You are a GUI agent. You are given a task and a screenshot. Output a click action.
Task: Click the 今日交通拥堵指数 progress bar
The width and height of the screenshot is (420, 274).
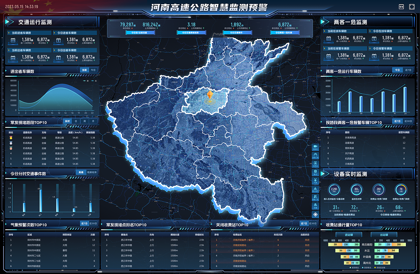tap(192, 32)
